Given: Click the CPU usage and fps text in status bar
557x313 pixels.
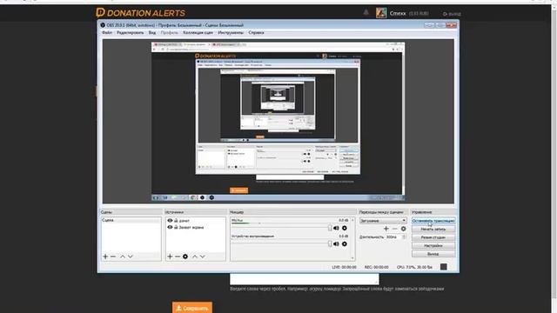Looking at the screenshot, I should coord(414,267).
